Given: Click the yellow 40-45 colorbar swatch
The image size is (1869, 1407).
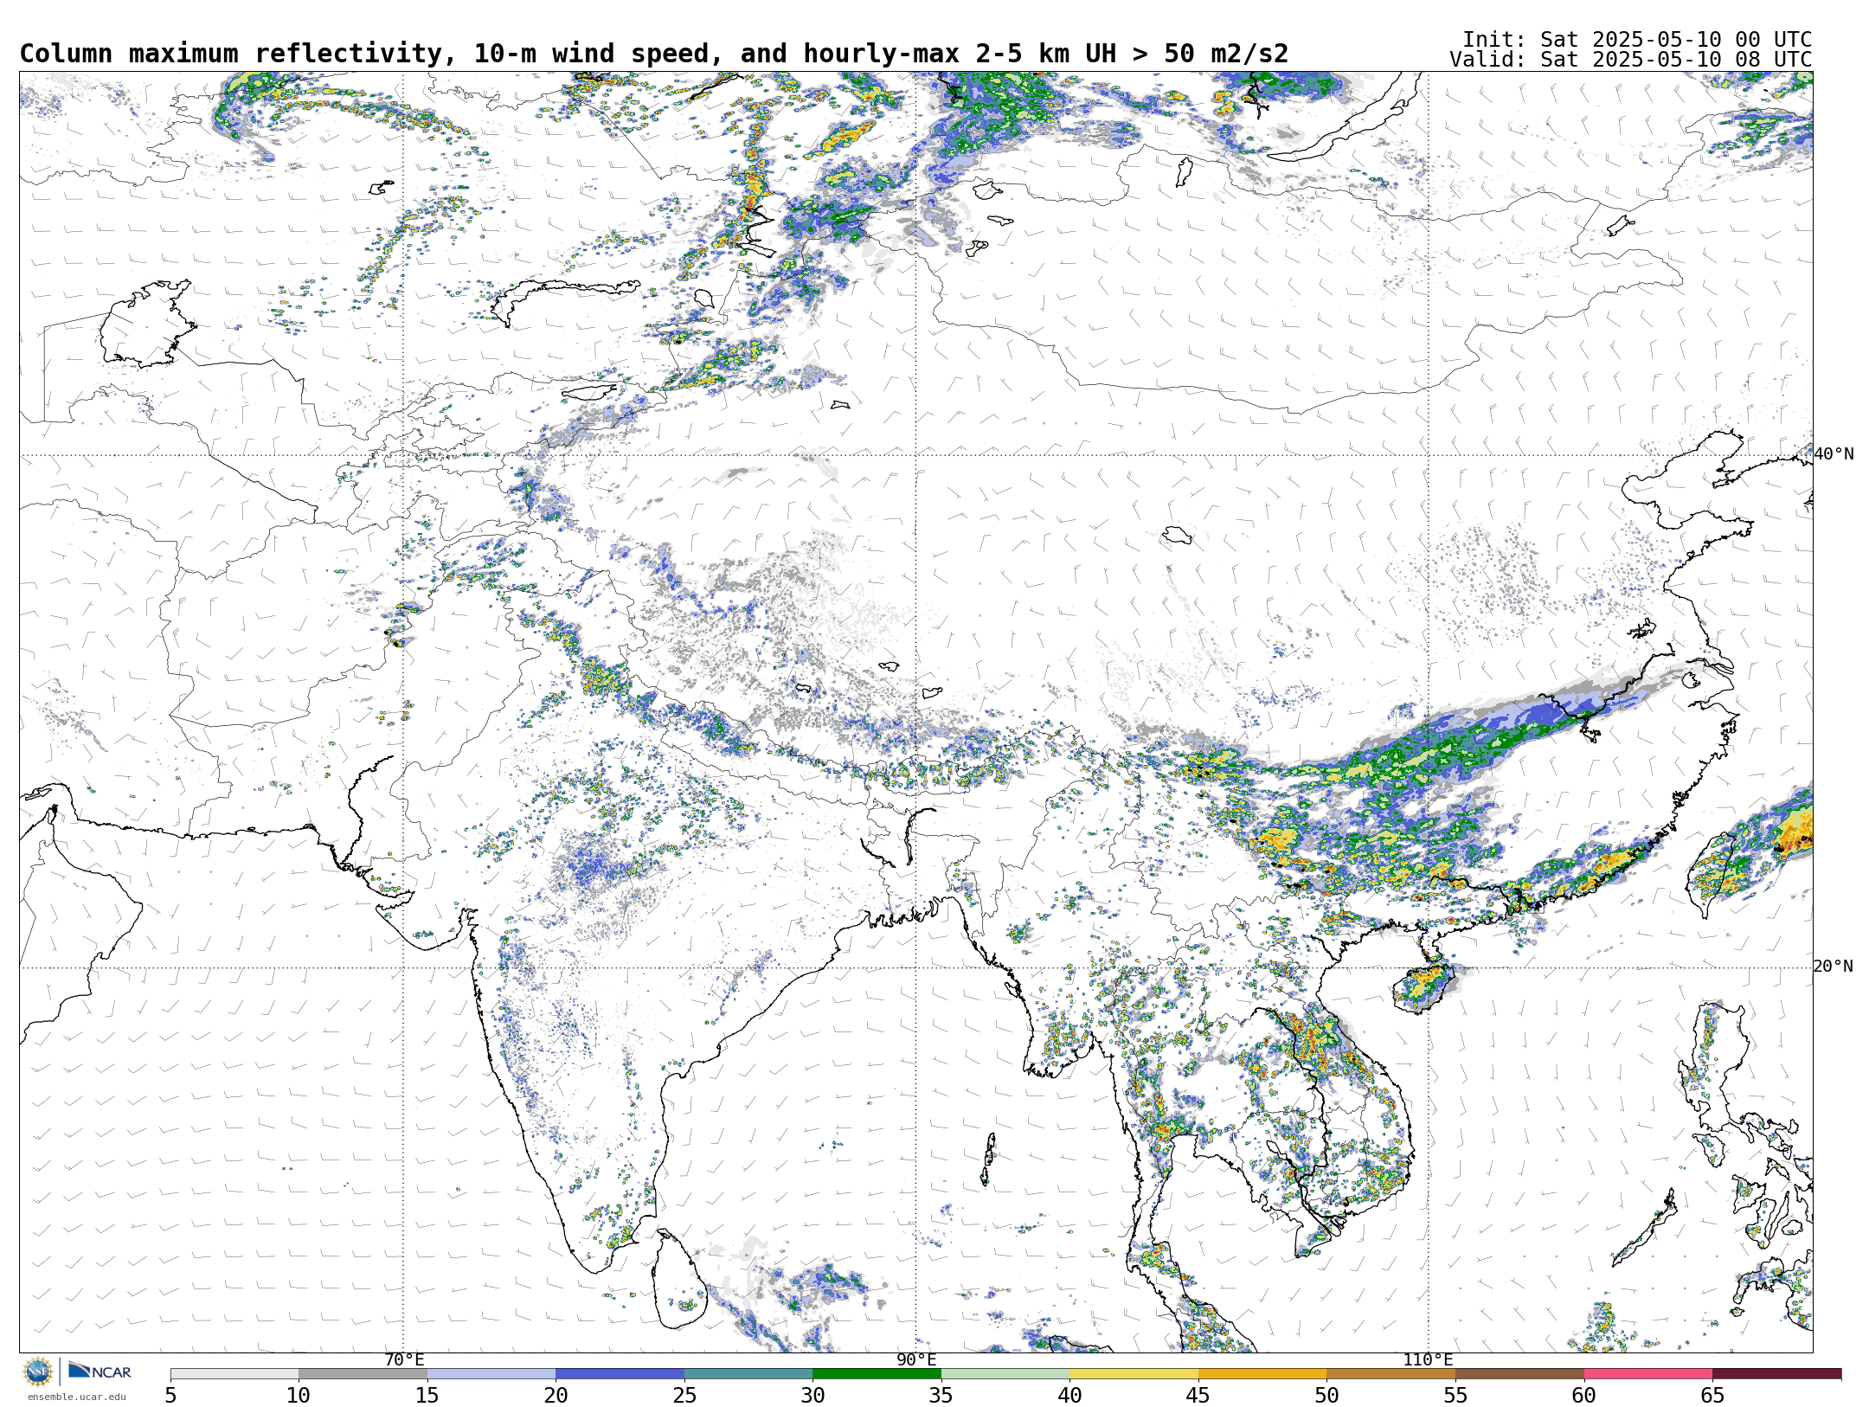Looking at the screenshot, I should point(1134,1374).
